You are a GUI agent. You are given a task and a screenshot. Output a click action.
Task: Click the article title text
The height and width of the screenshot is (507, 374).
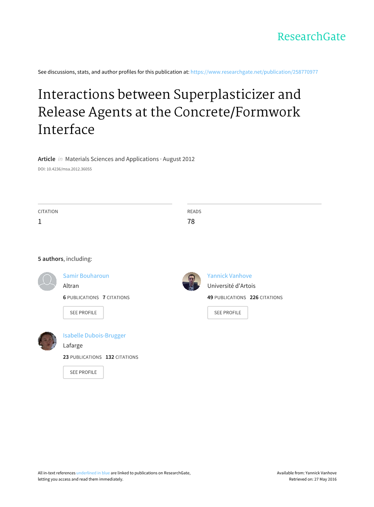click(x=169, y=112)
